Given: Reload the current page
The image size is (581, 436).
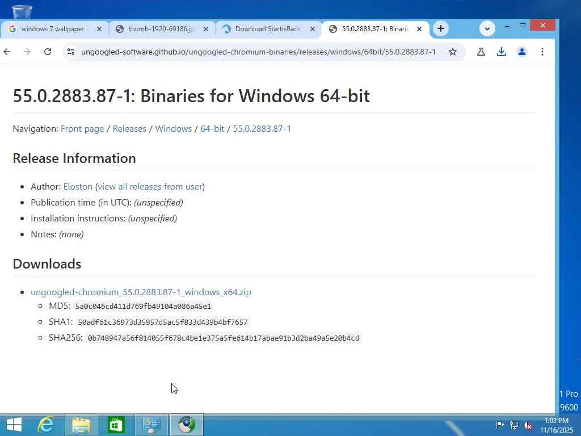Looking at the screenshot, I should click(x=48, y=52).
